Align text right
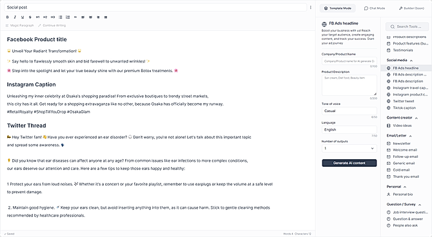The image size is (432, 237). [98, 17]
